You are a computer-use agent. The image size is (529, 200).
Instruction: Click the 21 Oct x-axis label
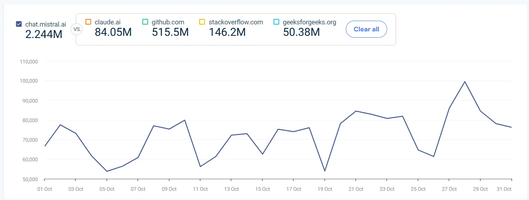point(355,189)
